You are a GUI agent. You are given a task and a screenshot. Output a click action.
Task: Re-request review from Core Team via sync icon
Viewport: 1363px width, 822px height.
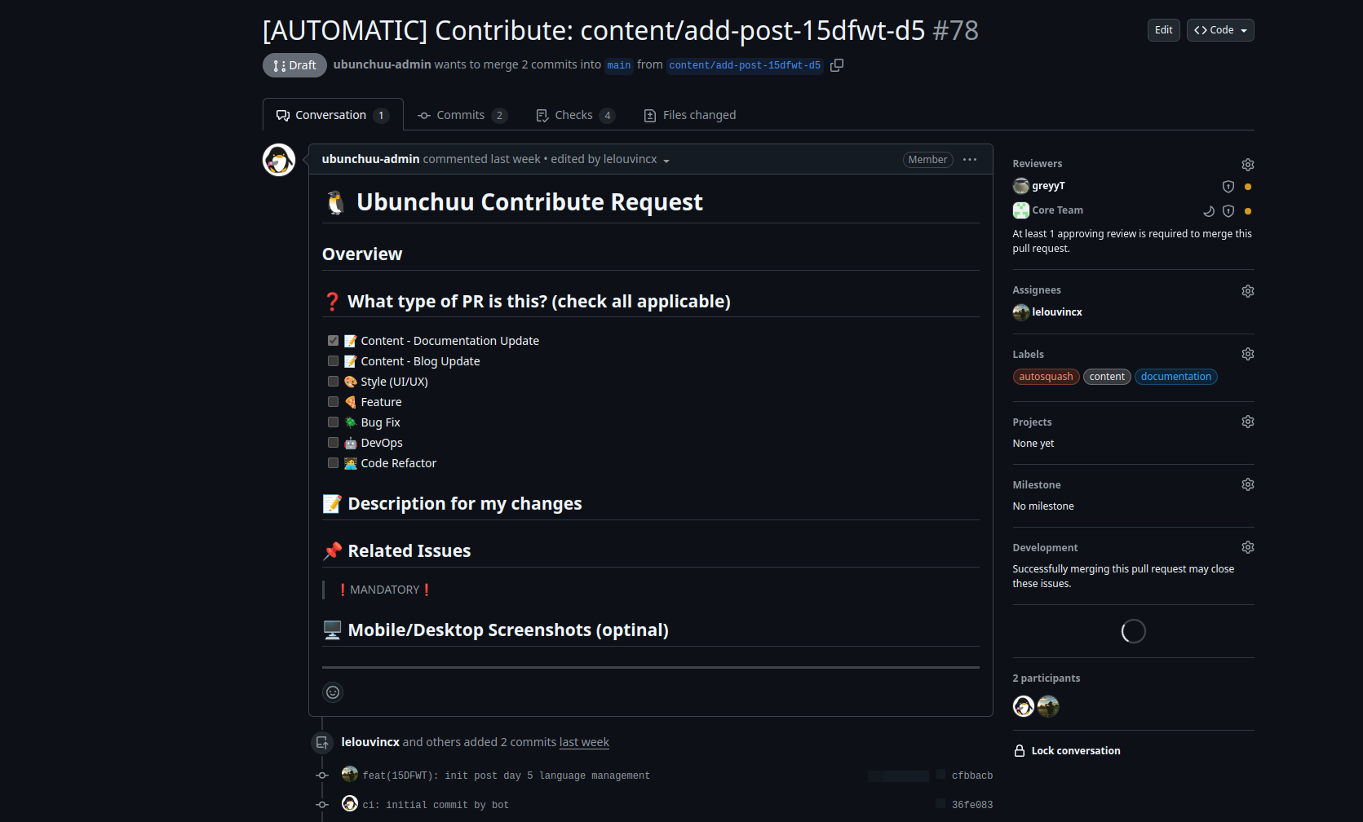pos(1209,210)
